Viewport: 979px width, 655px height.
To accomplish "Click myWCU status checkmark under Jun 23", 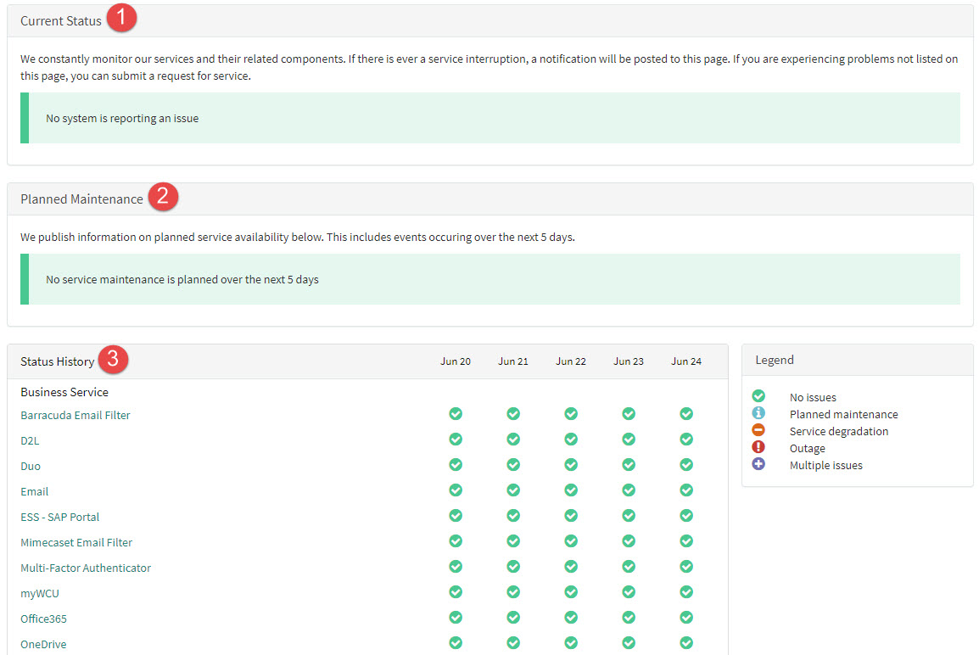I will [x=629, y=592].
